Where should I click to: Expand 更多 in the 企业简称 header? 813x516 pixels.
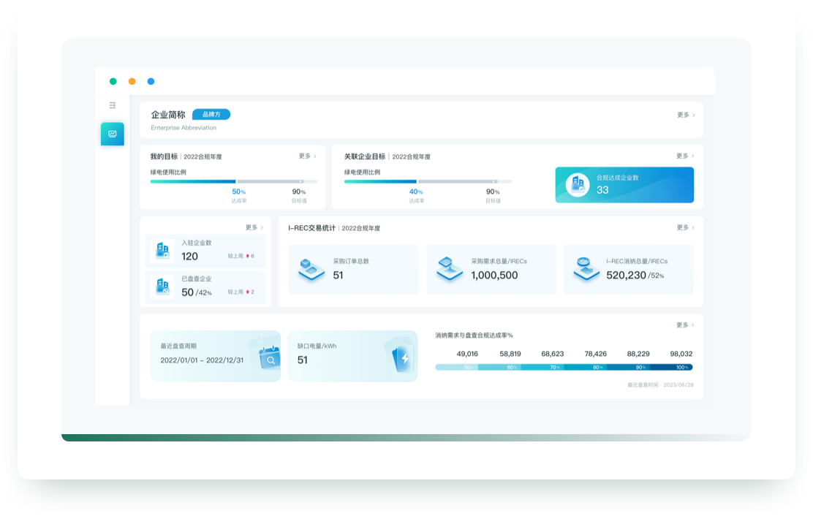685,115
